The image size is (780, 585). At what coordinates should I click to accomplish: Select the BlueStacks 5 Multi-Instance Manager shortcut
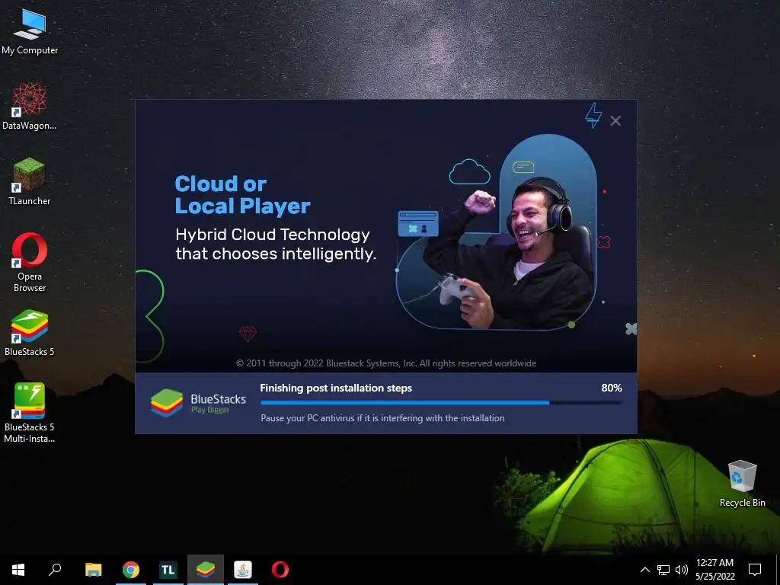(x=30, y=412)
